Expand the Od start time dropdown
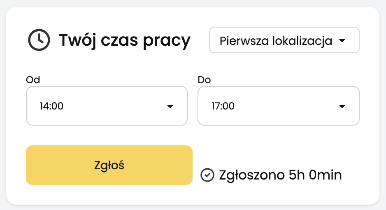Viewport: 386px width, 210px height. tap(107, 106)
